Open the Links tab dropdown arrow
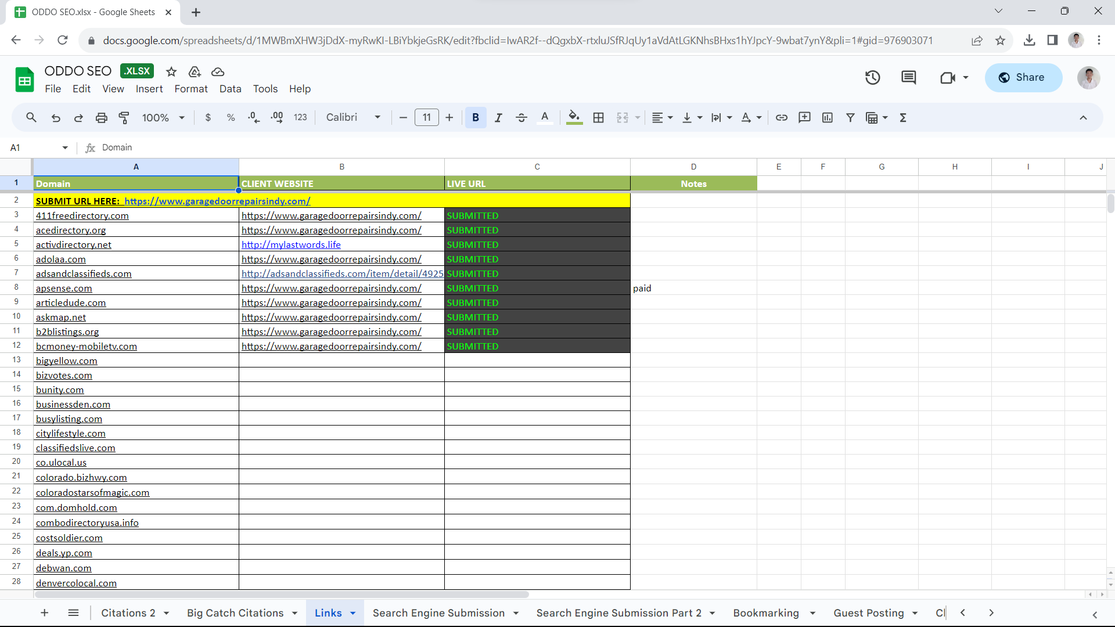The height and width of the screenshot is (627, 1115). [353, 614]
